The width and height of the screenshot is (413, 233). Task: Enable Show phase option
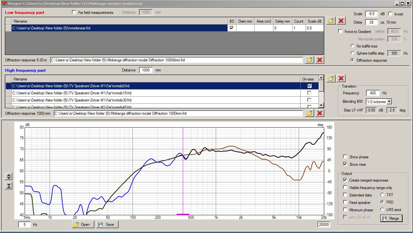pyautogui.click(x=345, y=157)
